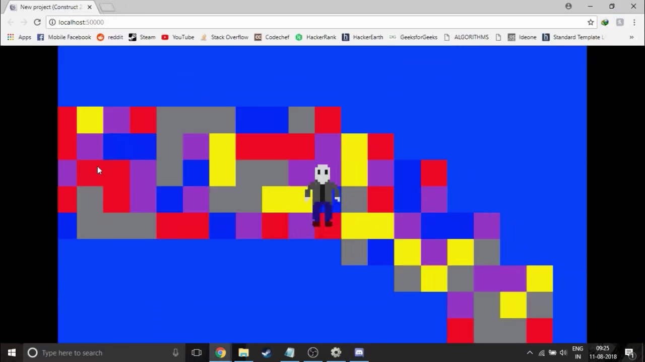Click the green cube extension icon
Image resolution: width=645 pixels, height=362 pixels.
[x=605, y=22]
